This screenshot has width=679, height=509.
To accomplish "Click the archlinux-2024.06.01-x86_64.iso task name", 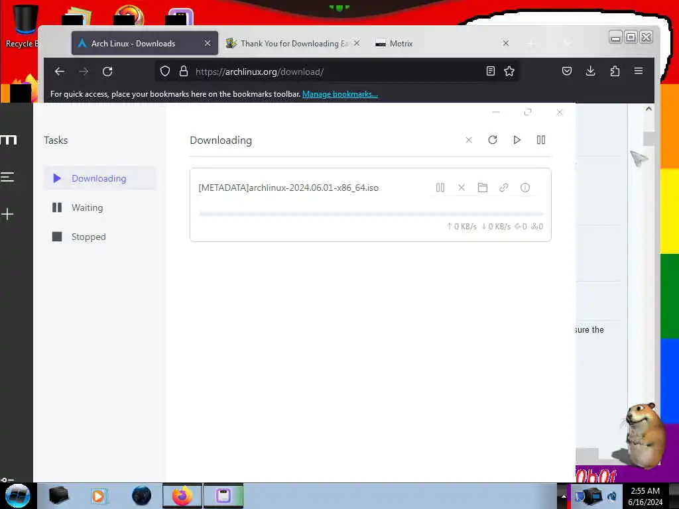I will pyautogui.click(x=288, y=188).
